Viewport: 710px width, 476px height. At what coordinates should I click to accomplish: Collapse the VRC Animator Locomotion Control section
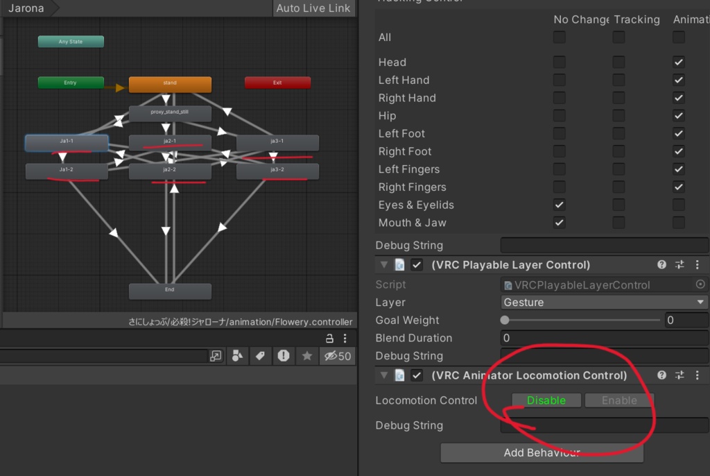click(384, 375)
